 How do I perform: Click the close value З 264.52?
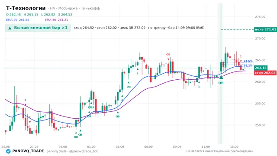click(65, 14)
